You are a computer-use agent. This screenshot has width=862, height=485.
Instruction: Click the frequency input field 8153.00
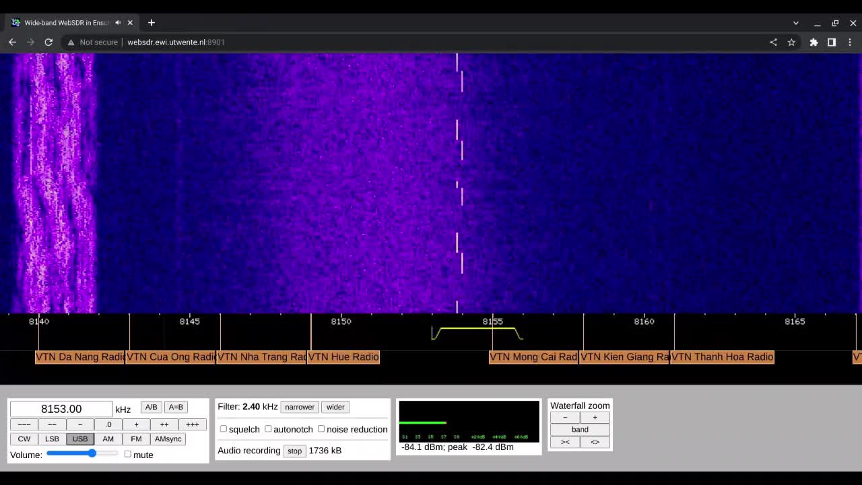[x=61, y=409]
